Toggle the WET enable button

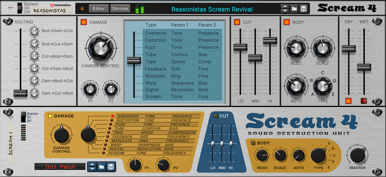pyautogui.click(x=364, y=101)
